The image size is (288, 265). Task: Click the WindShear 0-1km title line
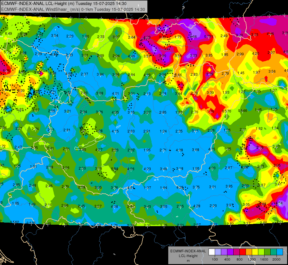(73, 9)
